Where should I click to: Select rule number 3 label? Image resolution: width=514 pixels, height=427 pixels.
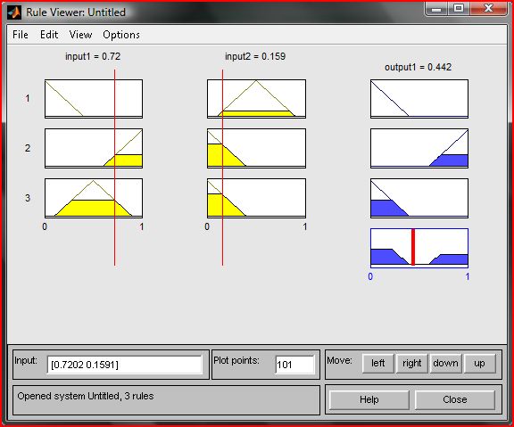click(28, 198)
